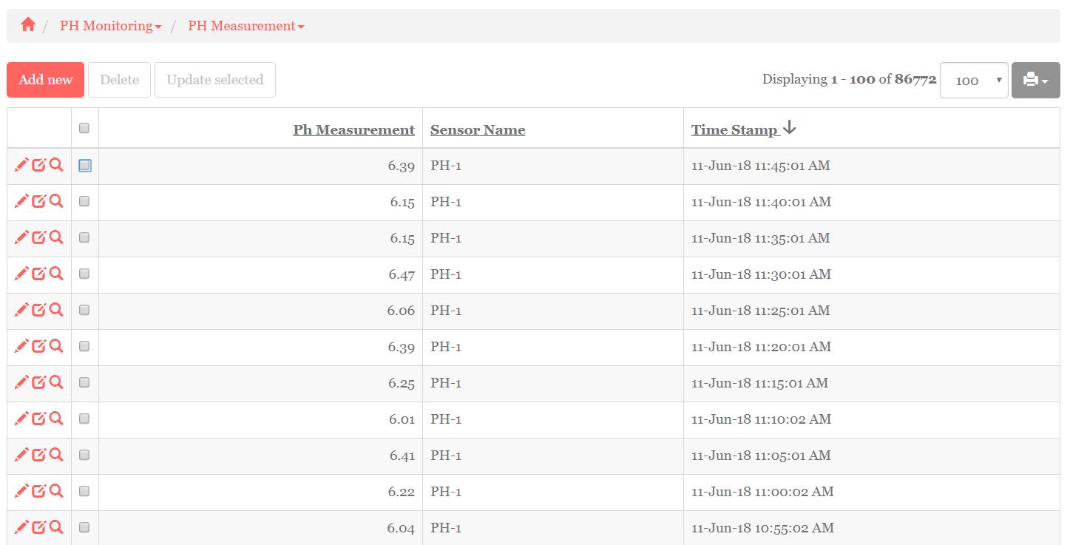The width and height of the screenshot is (1070, 545).
Task: Tick the checkbox for the 10:55:02 AM row
Action: click(84, 527)
